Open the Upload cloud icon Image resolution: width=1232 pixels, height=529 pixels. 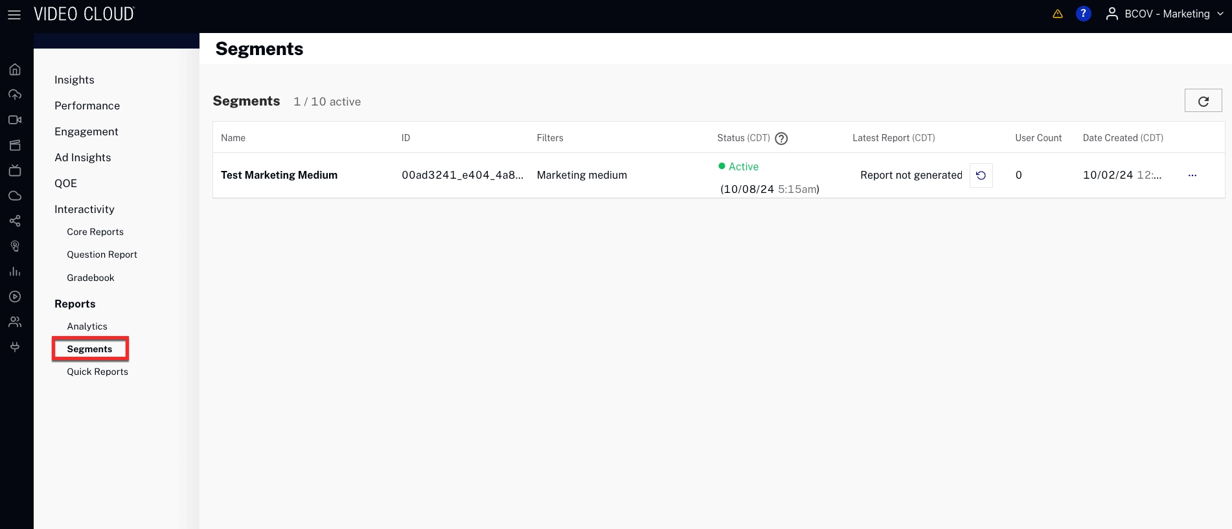pos(15,95)
